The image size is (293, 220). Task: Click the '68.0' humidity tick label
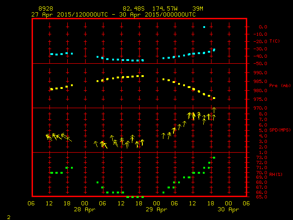(x=261, y=182)
